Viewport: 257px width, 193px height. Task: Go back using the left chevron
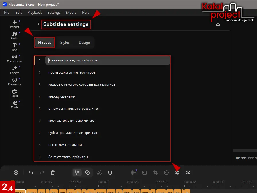[x=38, y=24]
